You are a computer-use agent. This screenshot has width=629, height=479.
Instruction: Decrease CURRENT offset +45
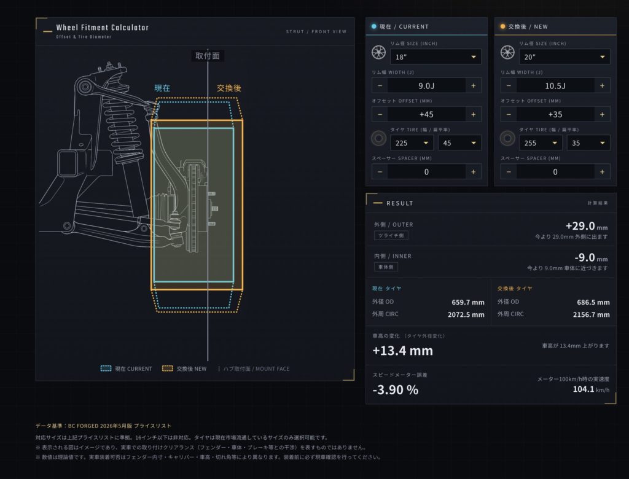[x=380, y=114]
